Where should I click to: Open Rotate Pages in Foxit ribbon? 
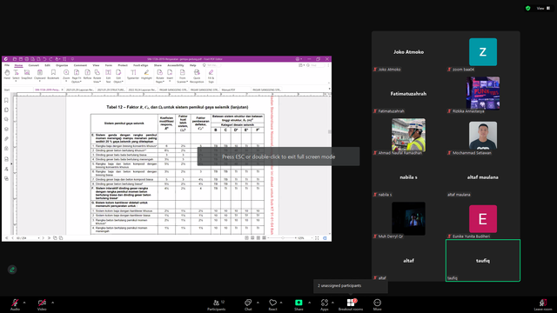click(160, 76)
